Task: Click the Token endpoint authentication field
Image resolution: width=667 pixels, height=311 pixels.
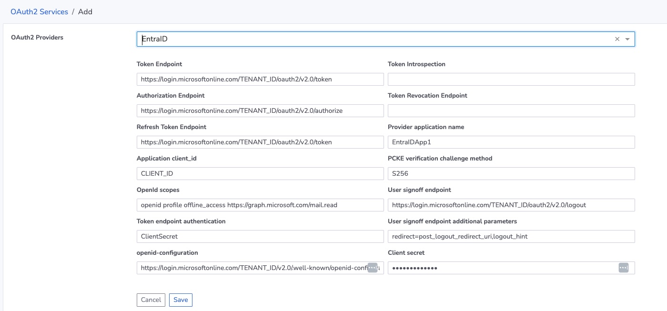Action: pos(260,236)
